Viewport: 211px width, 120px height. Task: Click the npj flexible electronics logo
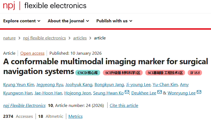(x=45, y=5)
